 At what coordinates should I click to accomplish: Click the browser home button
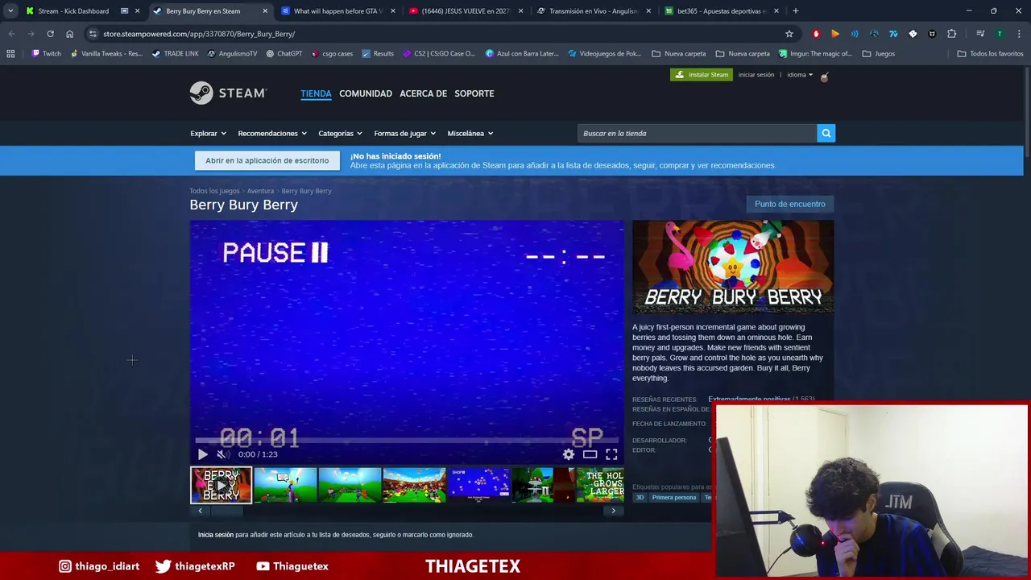pos(69,34)
